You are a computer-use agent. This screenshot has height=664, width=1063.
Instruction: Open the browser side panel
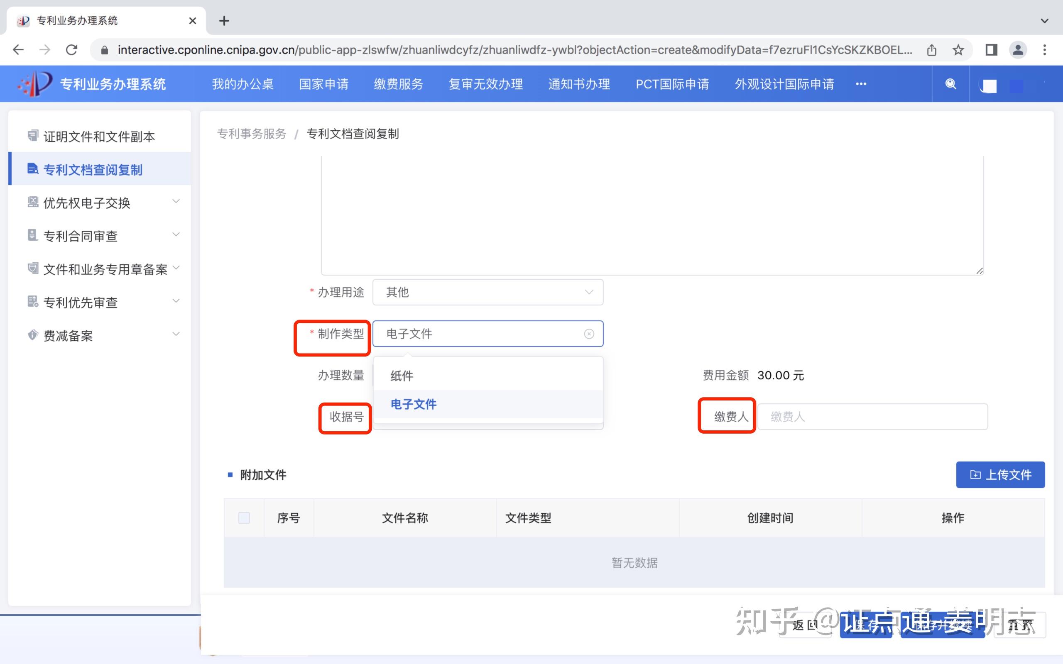point(992,50)
